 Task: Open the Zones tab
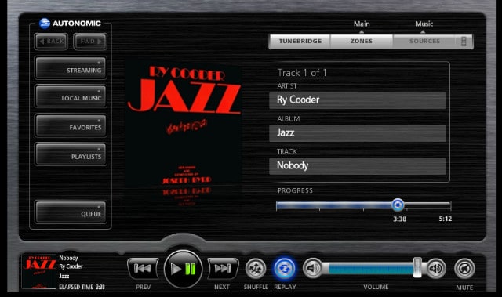[362, 42]
